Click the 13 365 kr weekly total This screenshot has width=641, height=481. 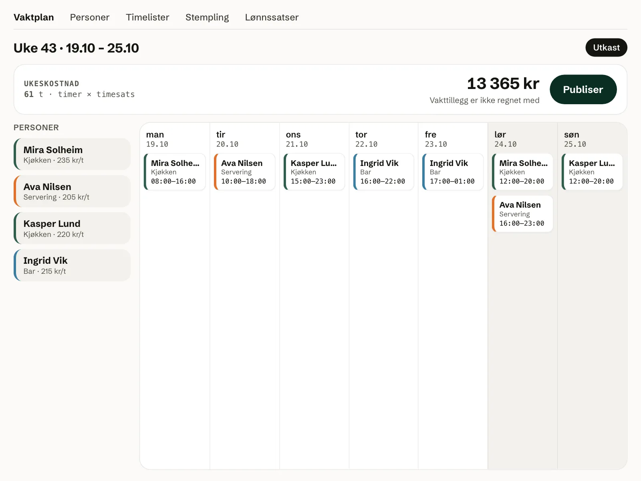(503, 83)
